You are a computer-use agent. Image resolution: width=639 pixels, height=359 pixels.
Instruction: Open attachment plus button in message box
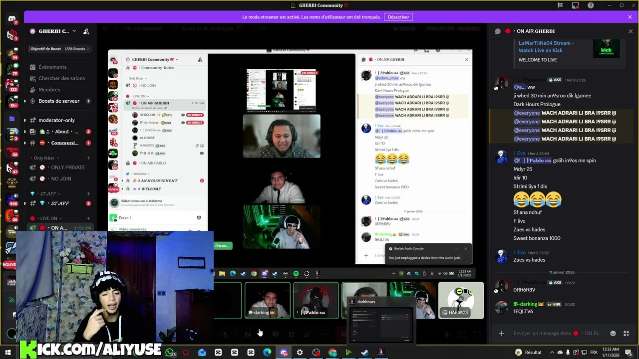coord(501,333)
